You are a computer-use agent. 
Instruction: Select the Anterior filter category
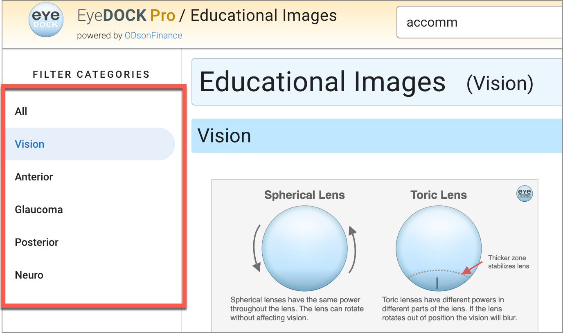34,176
